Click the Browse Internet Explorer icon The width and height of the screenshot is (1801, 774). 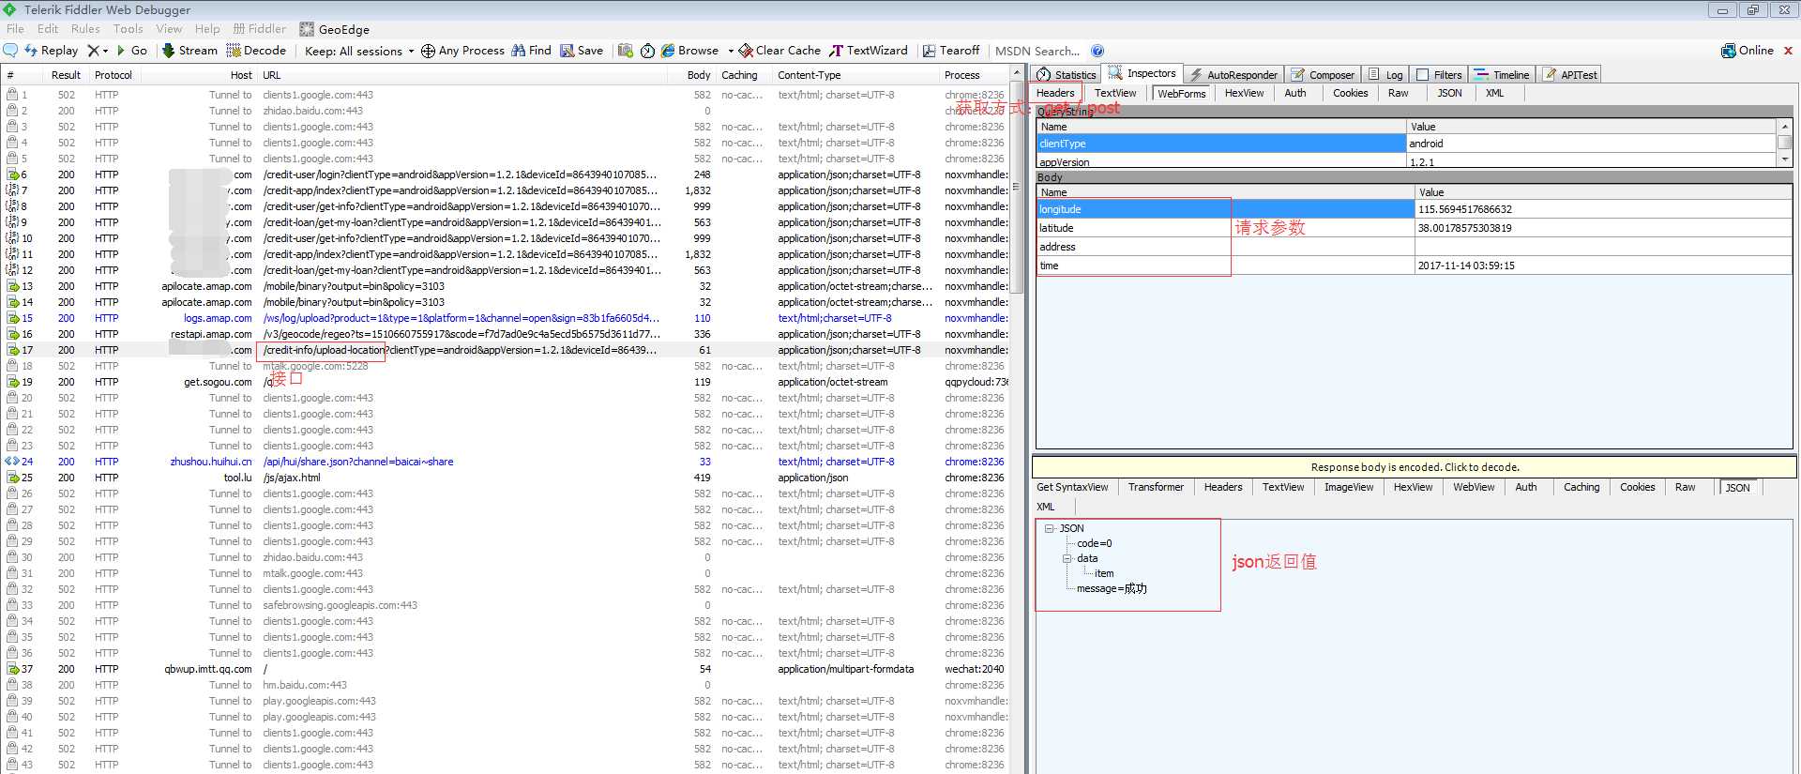[668, 51]
